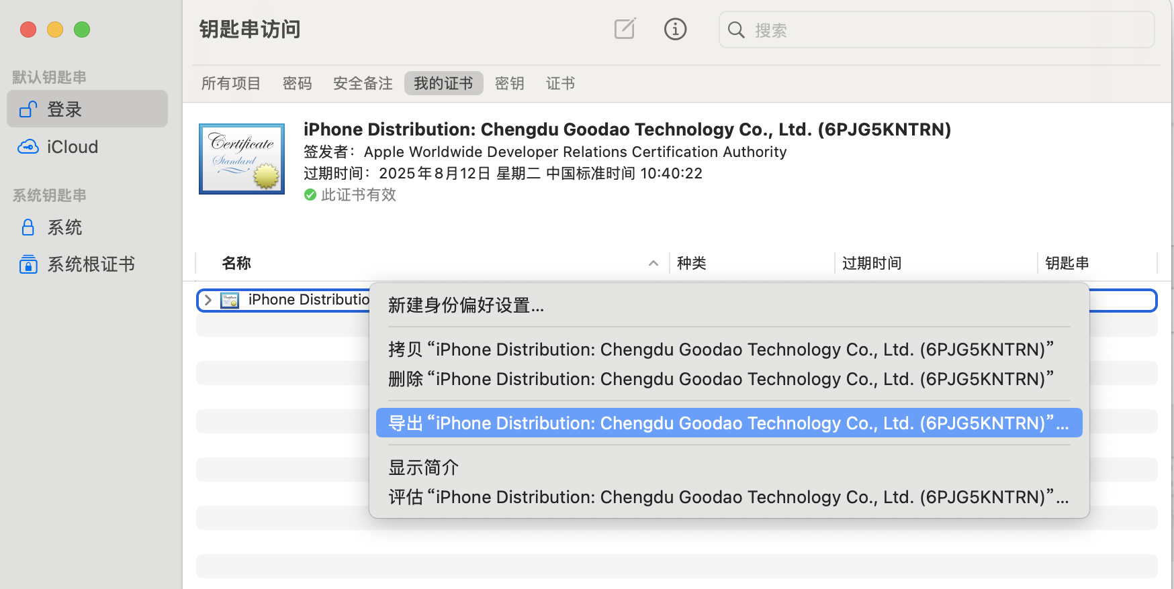Switch to the 所有项目 tab
The width and height of the screenshot is (1174, 589).
pyautogui.click(x=230, y=83)
